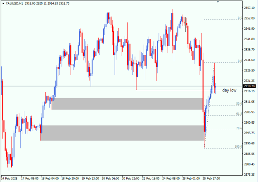Select the current price tag 2918.70
The image size is (258, 182).
click(249, 86)
